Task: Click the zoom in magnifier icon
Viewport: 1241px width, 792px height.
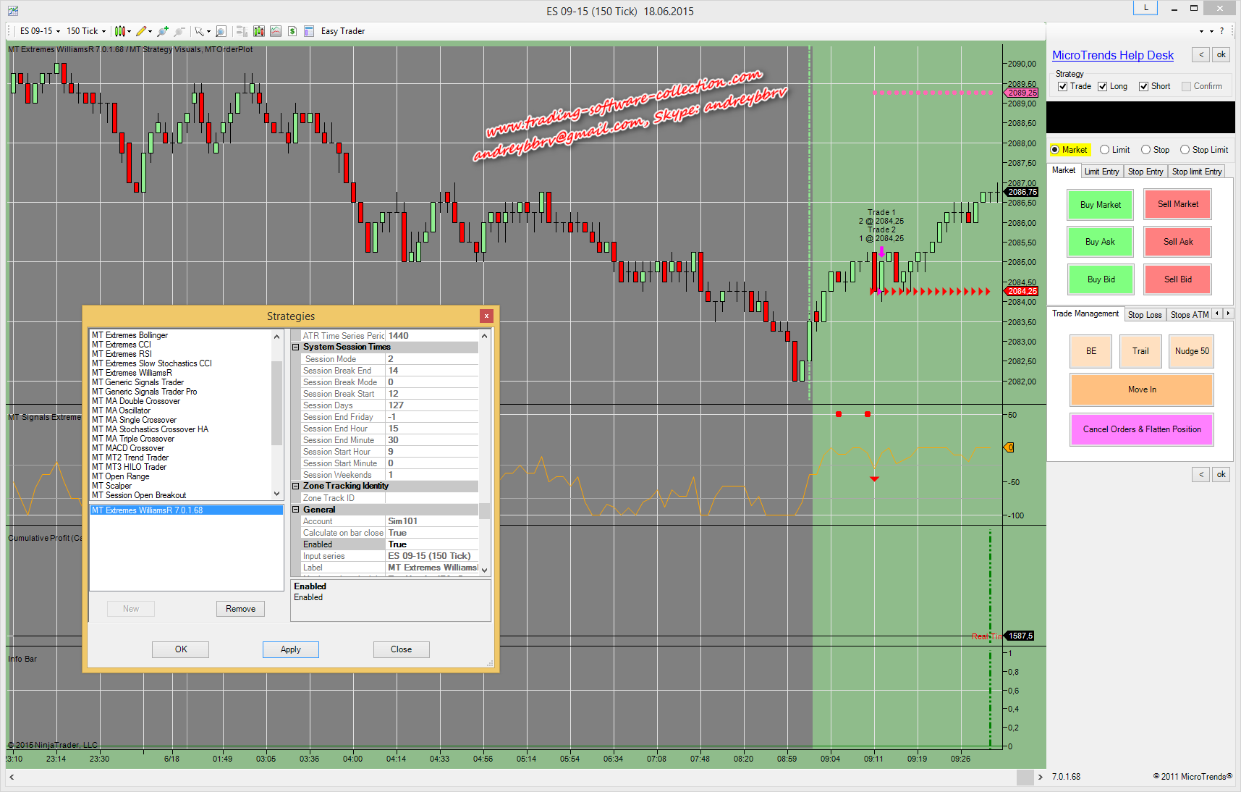Action: (162, 31)
